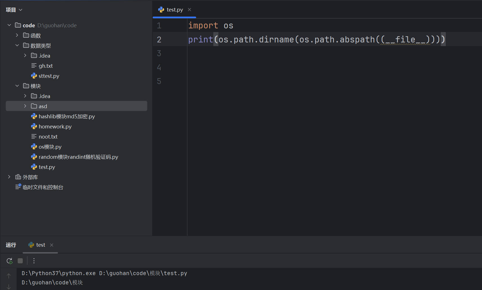Click the up arrow in run console
Screen dimensions: 482x290
9,276
